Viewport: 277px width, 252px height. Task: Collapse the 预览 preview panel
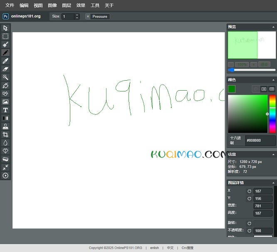point(273,27)
